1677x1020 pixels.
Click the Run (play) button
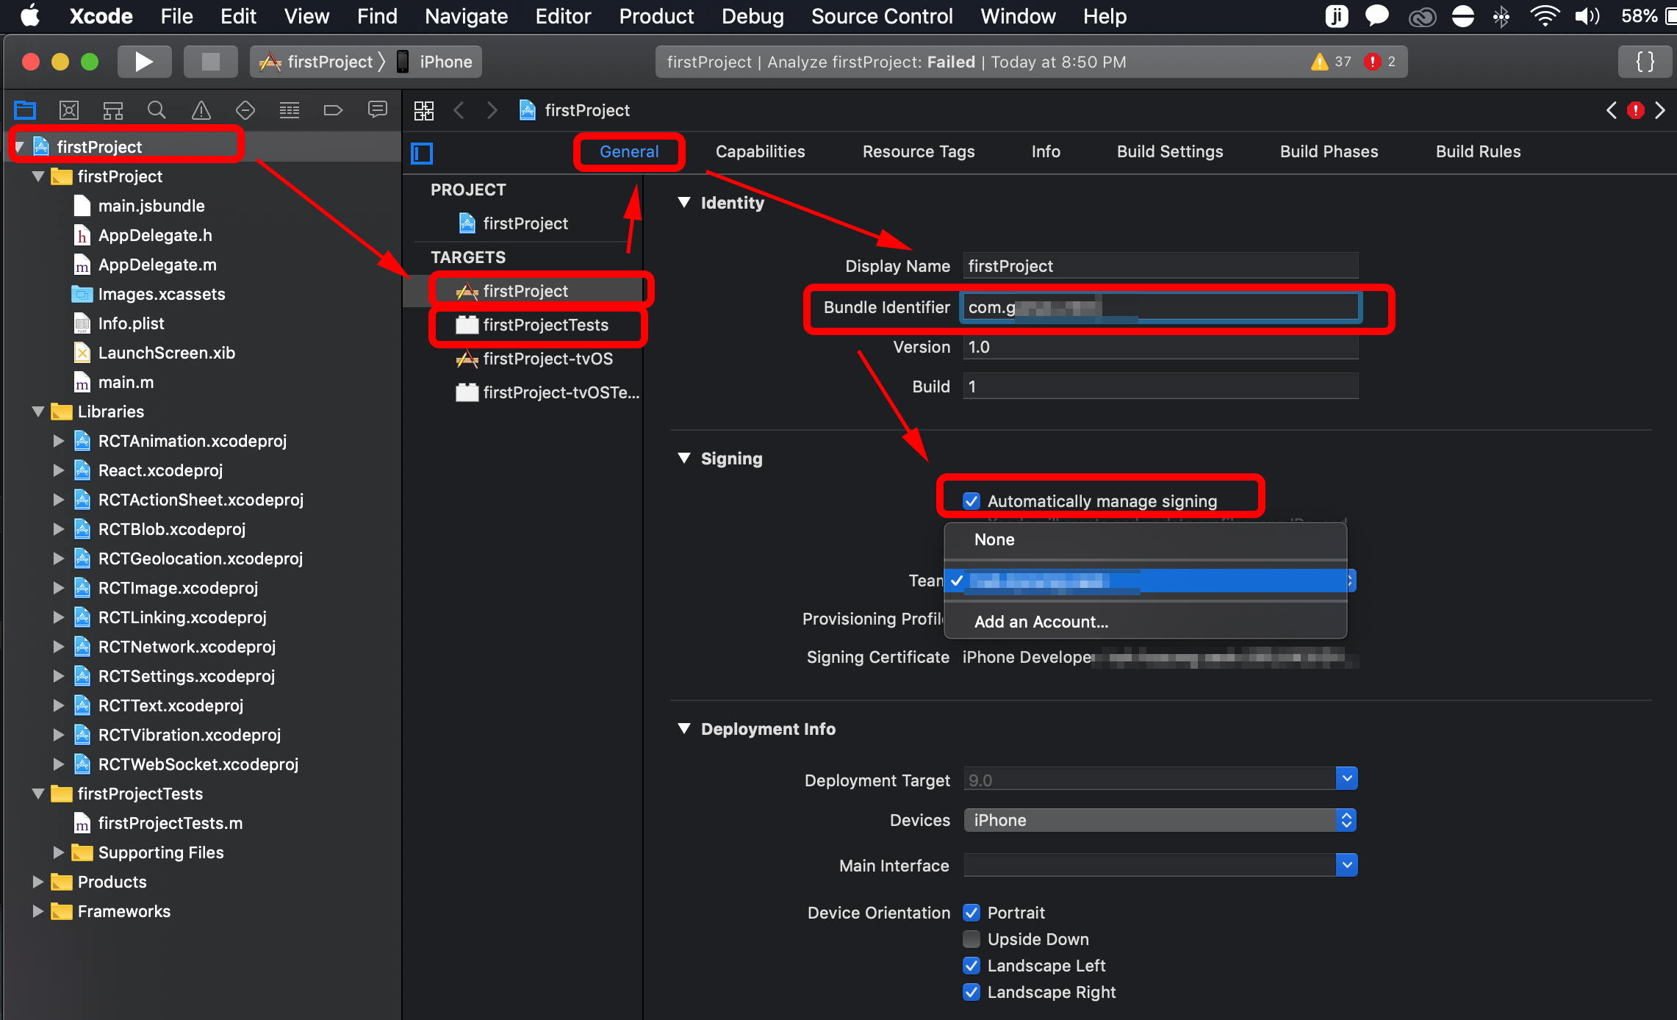[x=144, y=62]
